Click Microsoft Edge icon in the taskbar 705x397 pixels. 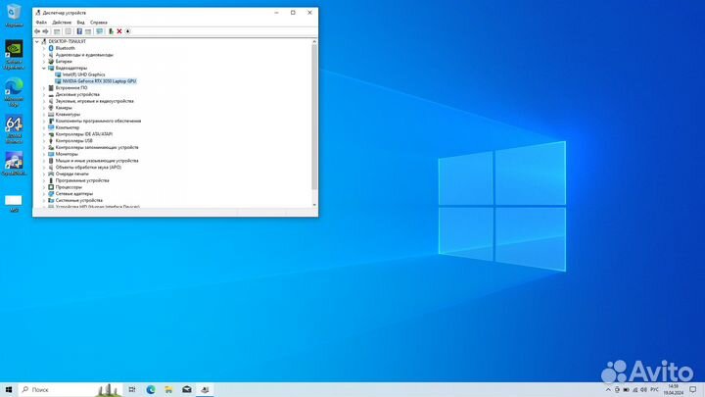click(x=152, y=389)
